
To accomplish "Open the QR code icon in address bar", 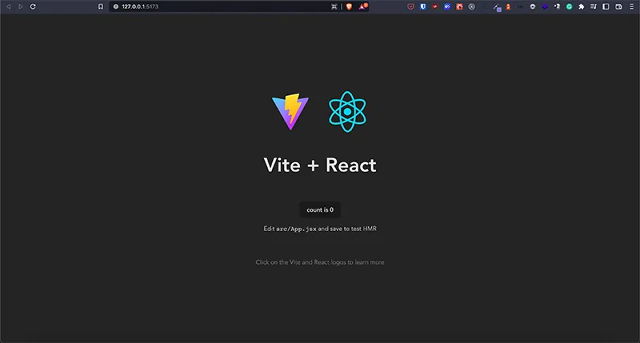I will click(x=334, y=6).
